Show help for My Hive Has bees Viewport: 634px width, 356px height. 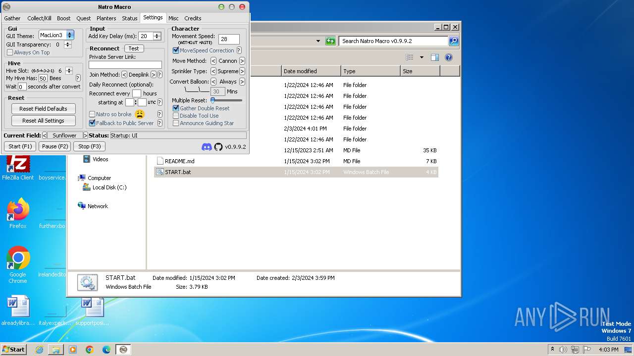pyautogui.click(x=78, y=78)
